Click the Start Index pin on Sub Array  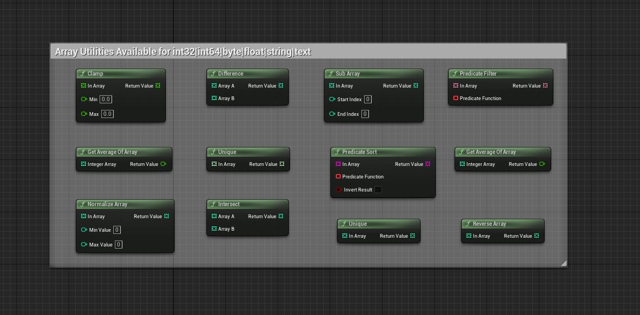[332, 99]
